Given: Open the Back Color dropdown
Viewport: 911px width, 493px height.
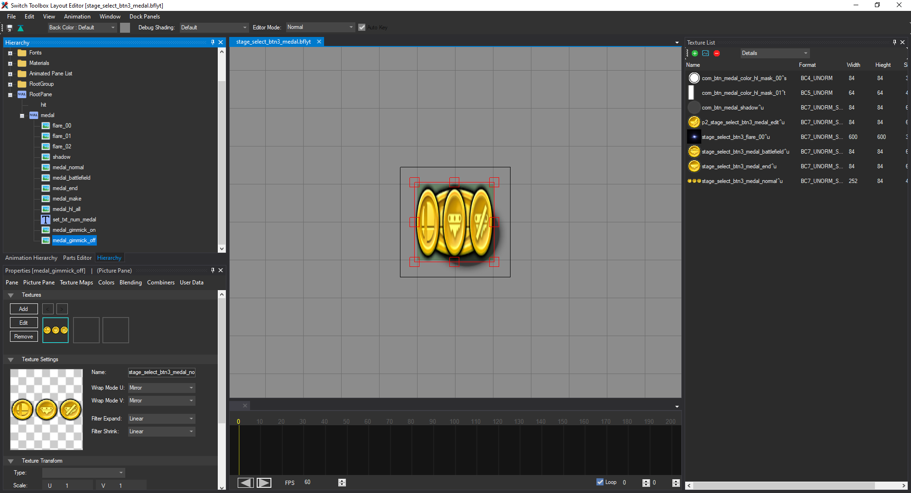Looking at the screenshot, I should tap(82, 27).
